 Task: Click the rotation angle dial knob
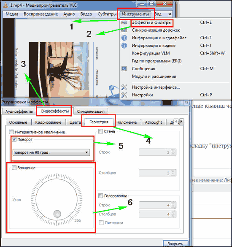(57, 214)
